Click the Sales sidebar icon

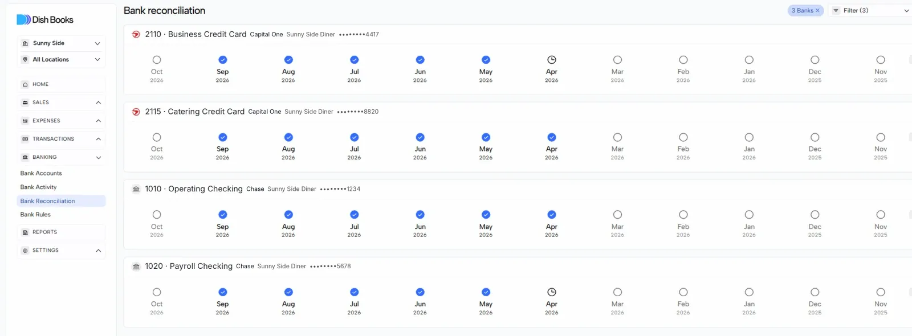[x=25, y=103]
